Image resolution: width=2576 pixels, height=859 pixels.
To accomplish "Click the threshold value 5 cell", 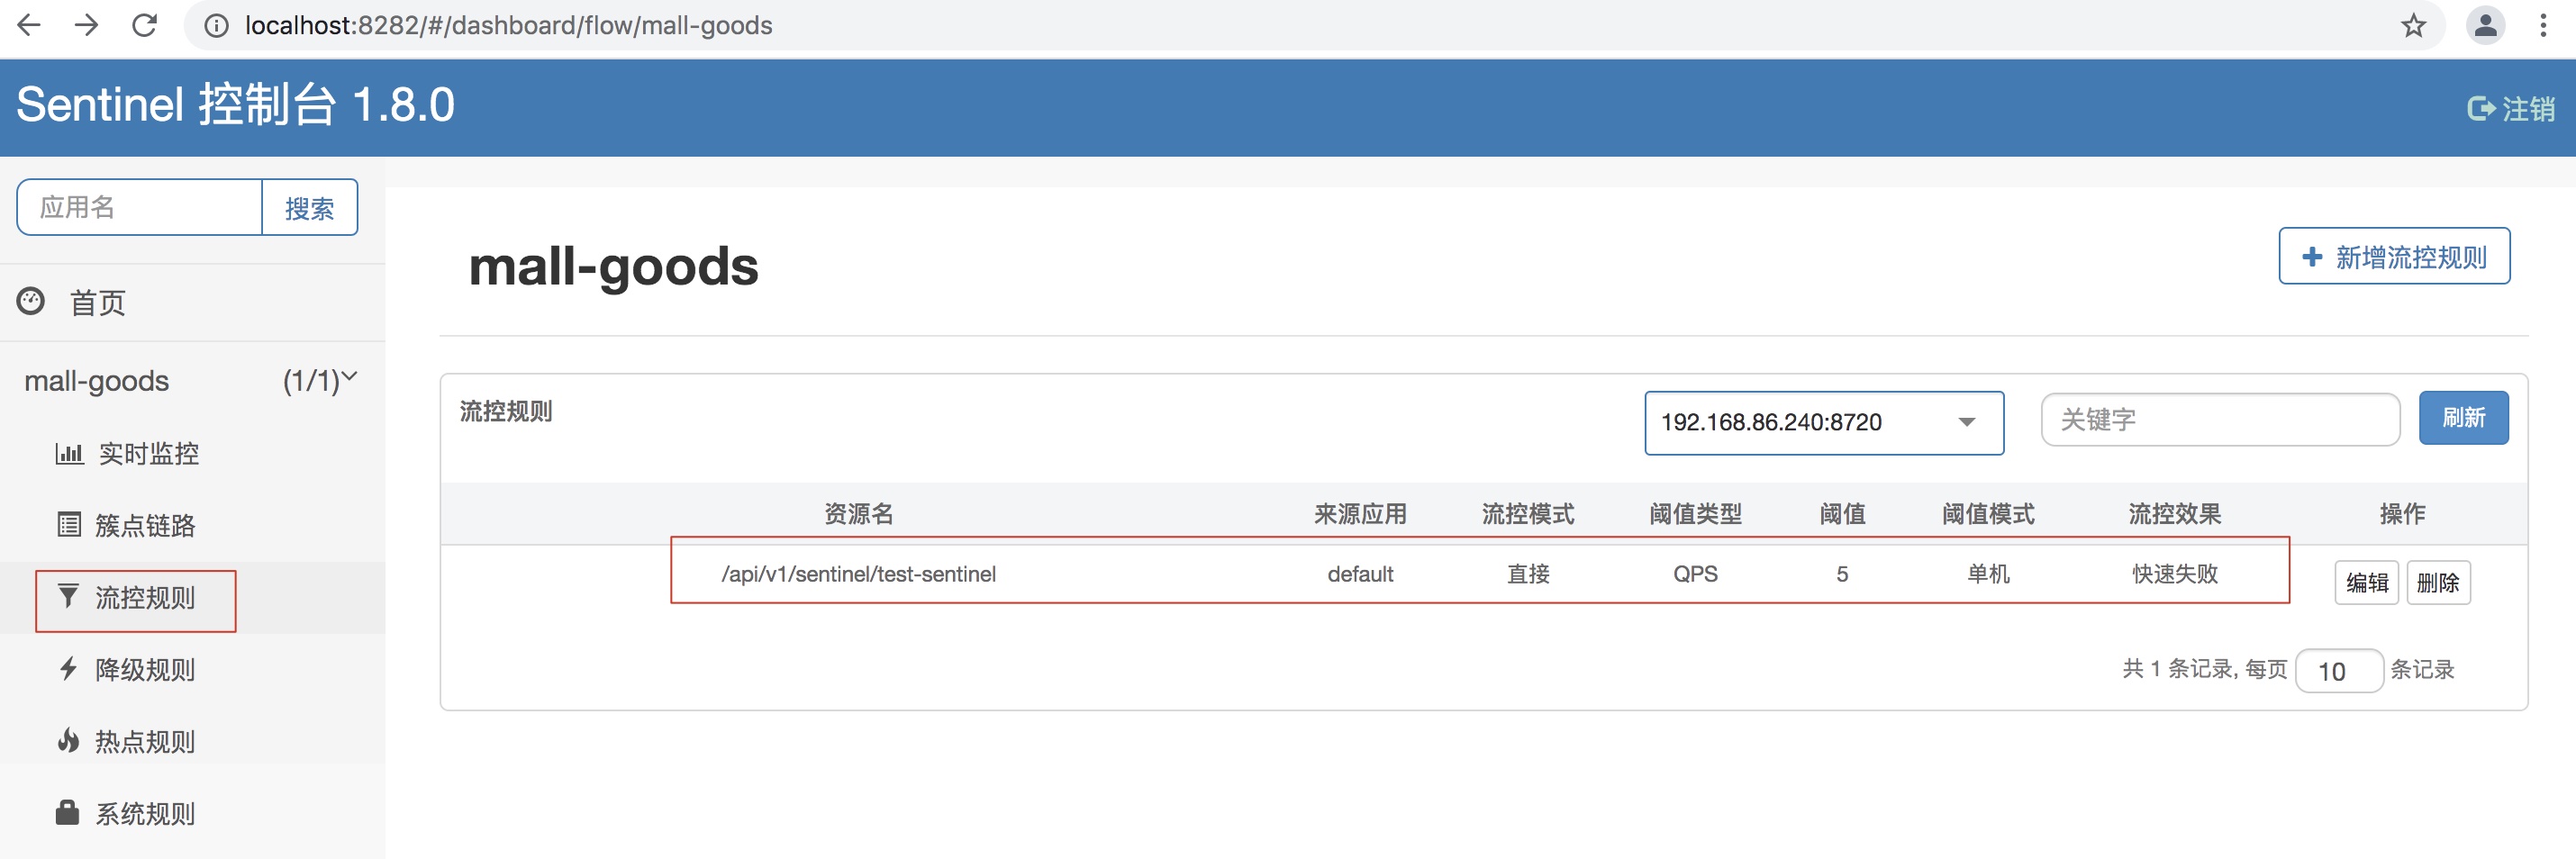I will click(1842, 574).
